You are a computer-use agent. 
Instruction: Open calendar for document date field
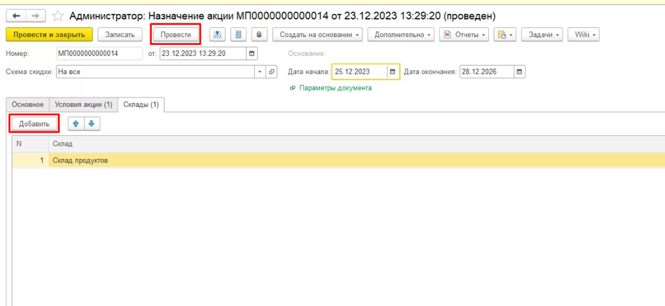click(251, 53)
